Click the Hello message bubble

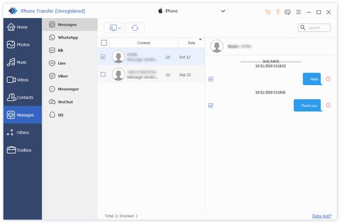(312, 79)
